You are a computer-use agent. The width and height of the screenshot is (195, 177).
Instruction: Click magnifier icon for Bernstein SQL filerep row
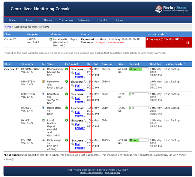[73, 98]
